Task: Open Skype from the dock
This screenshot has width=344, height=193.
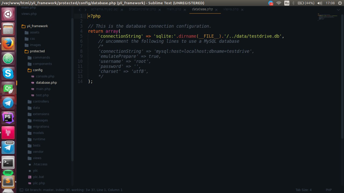Action: [x=8, y=73]
